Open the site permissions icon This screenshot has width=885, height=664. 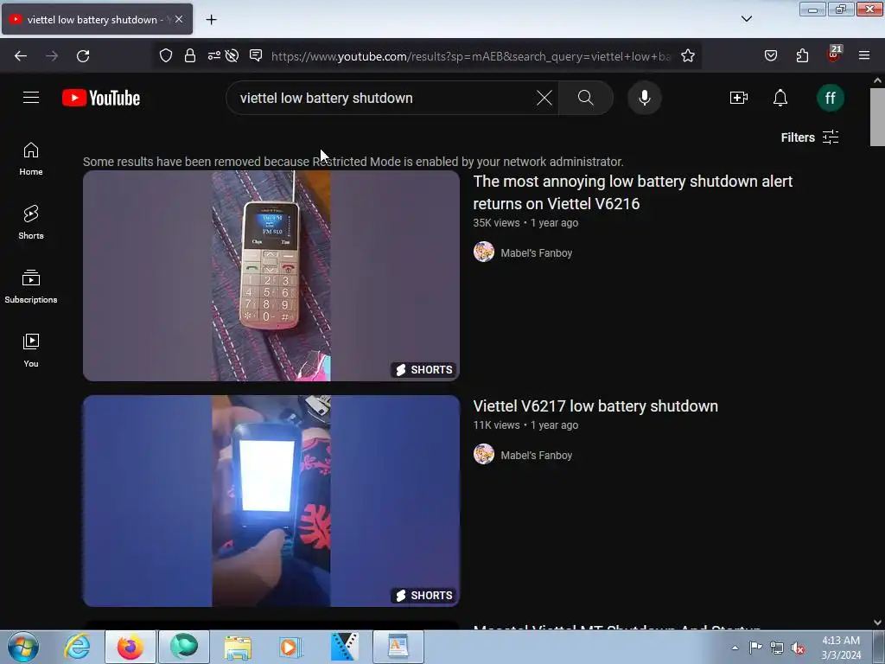(x=214, y=55)
